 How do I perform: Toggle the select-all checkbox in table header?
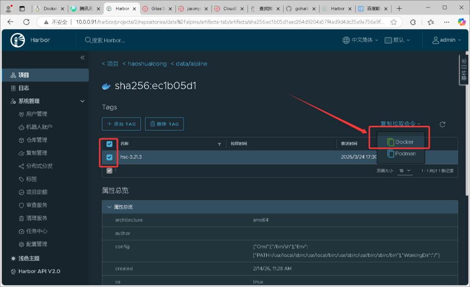click(109, 144)
